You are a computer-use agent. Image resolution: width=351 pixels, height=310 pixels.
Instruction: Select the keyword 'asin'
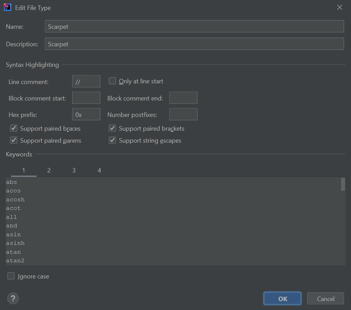pos(13,235)
